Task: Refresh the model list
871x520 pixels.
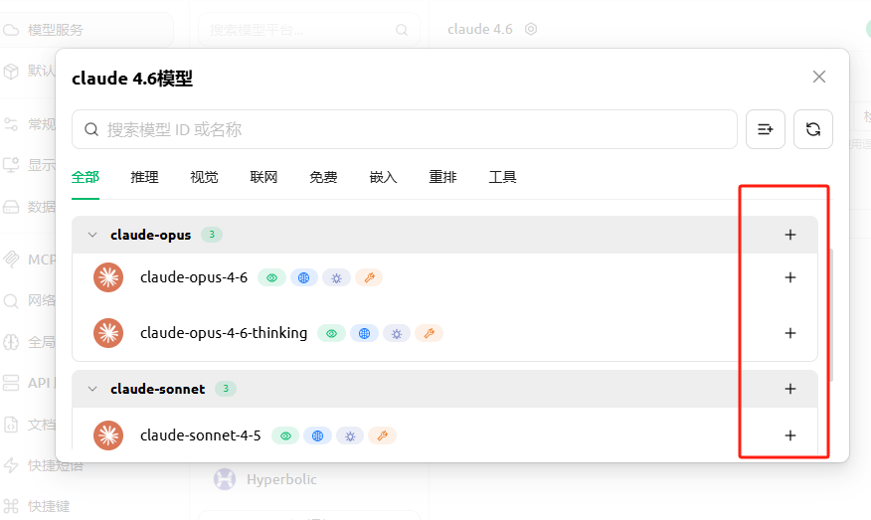Action: 813,129
